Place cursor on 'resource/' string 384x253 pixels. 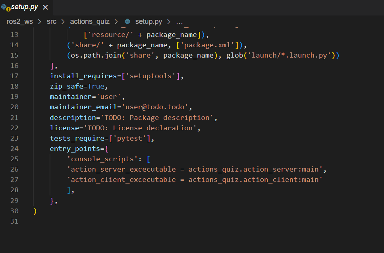click(110, 35)
